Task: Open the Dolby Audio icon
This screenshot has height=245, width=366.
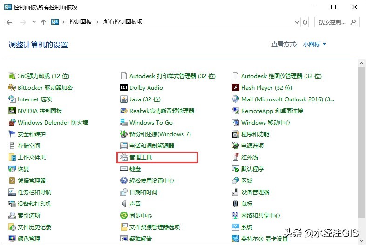Action: coord(124,87)
